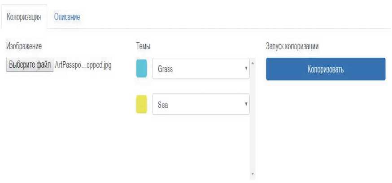Click the themes list scroll-down arrow
Viewport: 392px width, 183px height.
pos(253,174)
